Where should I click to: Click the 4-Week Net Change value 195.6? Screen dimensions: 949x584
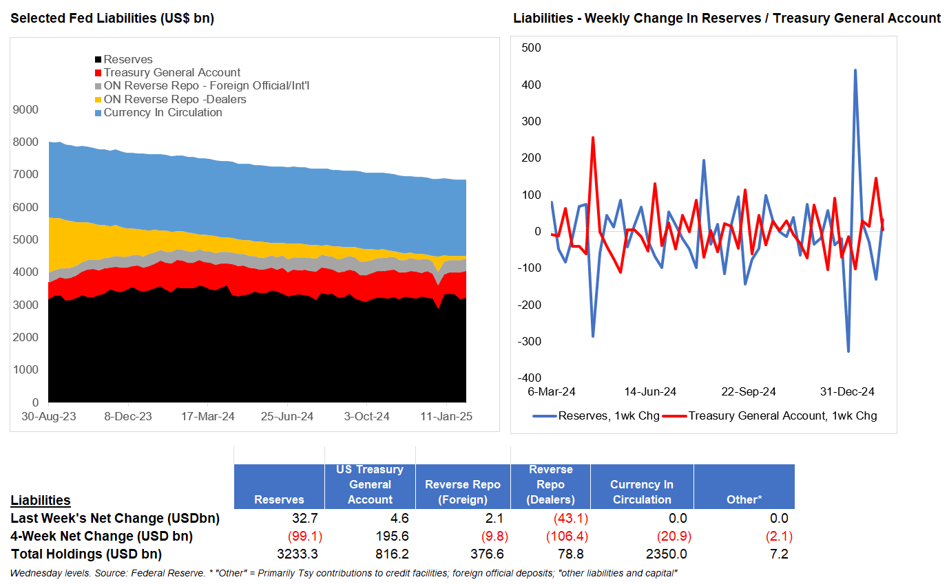(393, 536)
